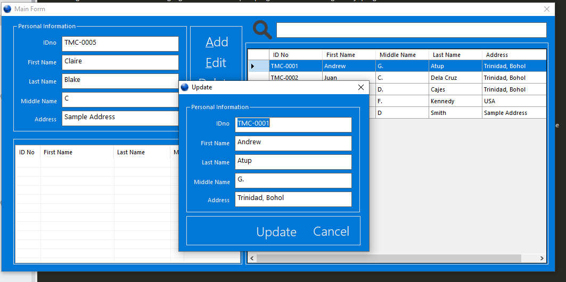Viewport: 566px width, 282px height.
Task: Select cell TMC-0001 in the grid
Action: click(x=296, y=66)
